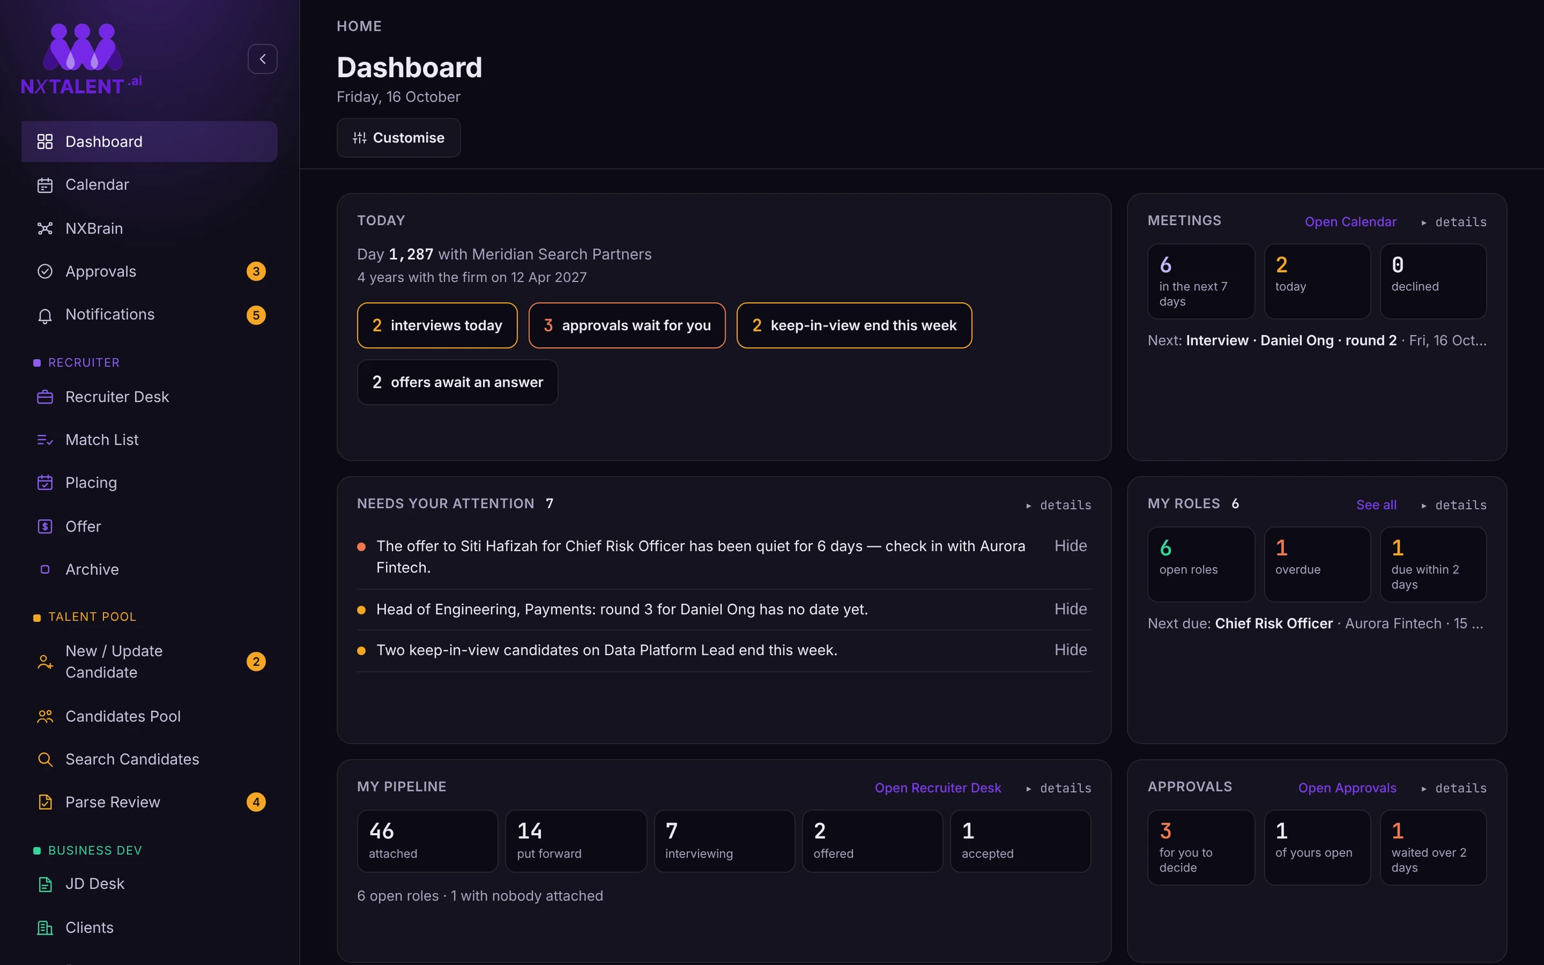The width and height of the screenshot is (1544, 965).
Task: Click the Open Recruiter Desk link
Action: (x=937, y=788)
